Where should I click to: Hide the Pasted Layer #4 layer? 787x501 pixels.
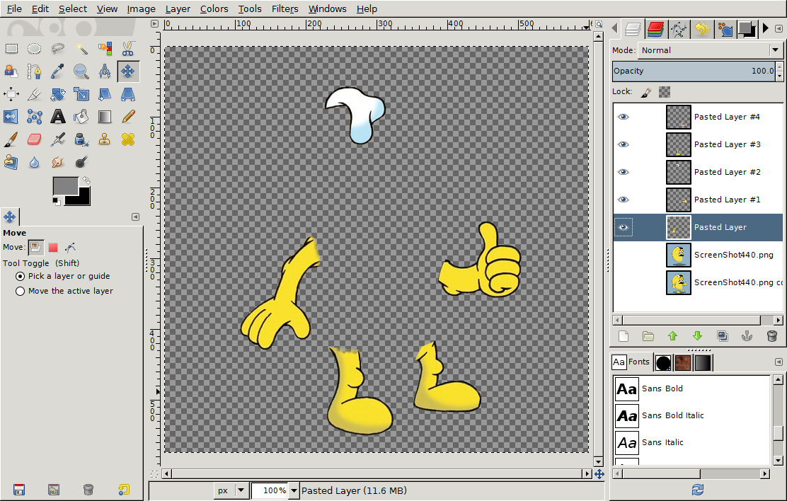(x=623, y=117)
